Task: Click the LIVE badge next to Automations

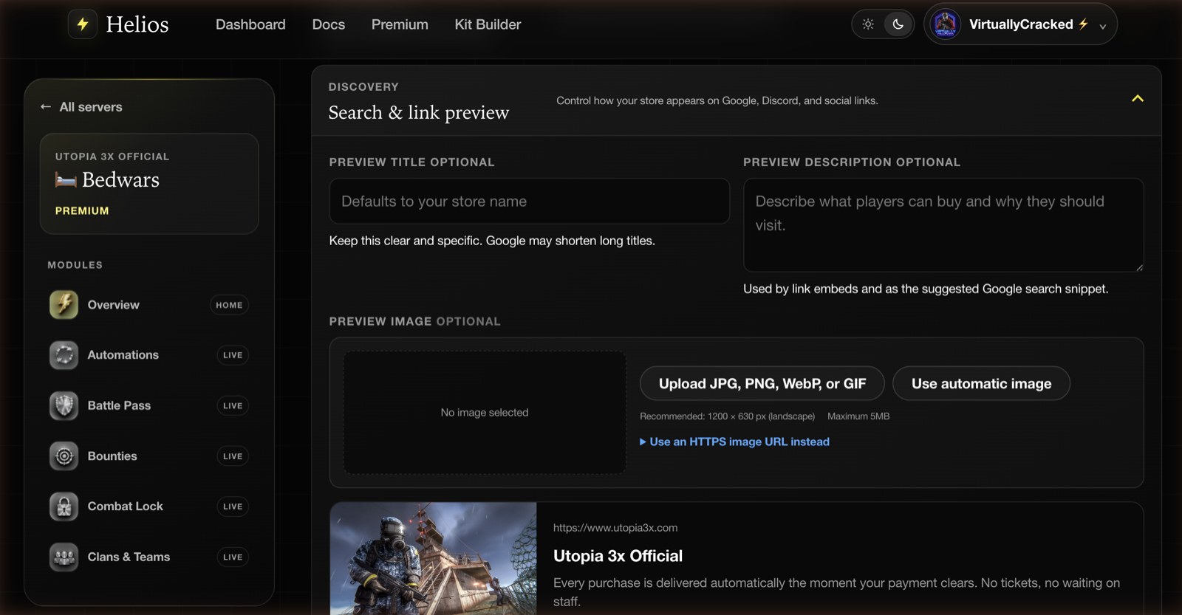Action: click(233, 355)
